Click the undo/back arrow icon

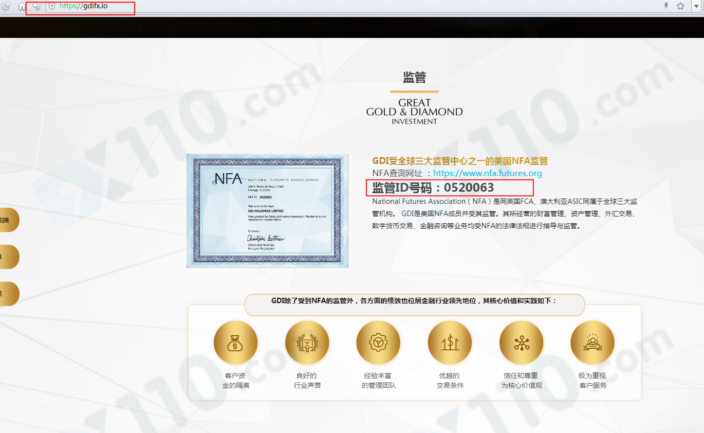[x=36, y=6]
